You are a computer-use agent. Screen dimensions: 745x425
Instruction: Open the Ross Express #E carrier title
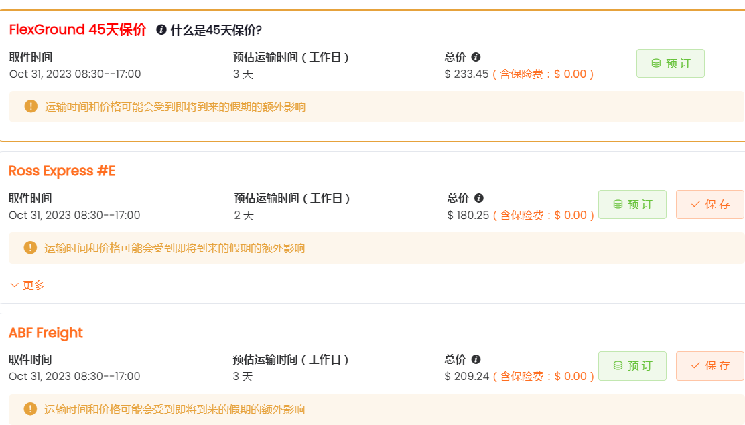coord(62,171)
